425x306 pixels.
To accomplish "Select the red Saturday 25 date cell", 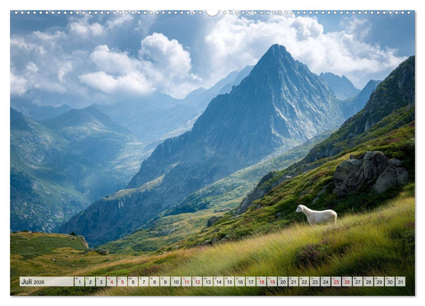I will [x=336, y=282].
